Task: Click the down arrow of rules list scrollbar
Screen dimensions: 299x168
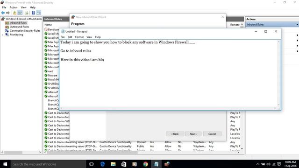Action: click(242, 149)
